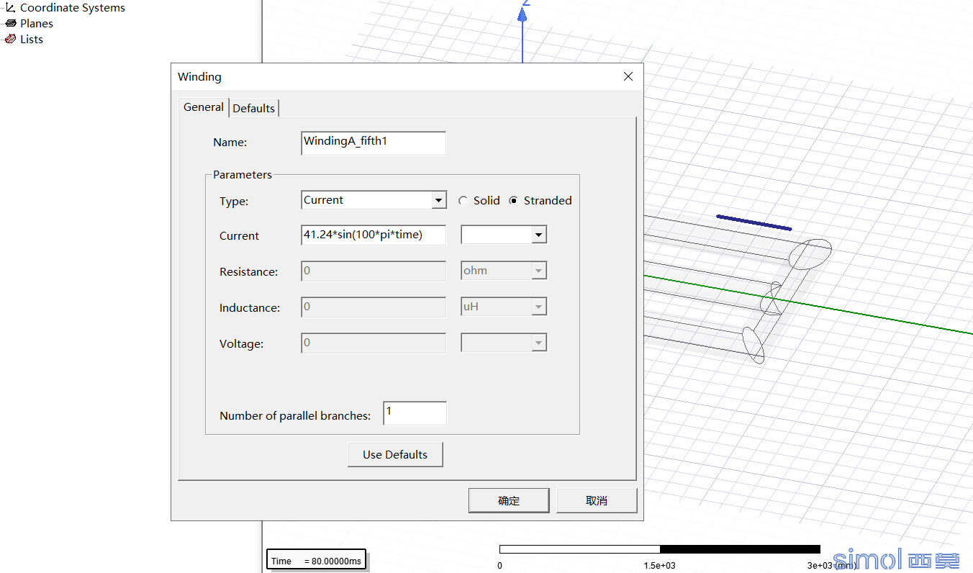This screenshot has width=973, height=573.
Task: Select the Coordinate Systems tree item
Action: [72, 8]
